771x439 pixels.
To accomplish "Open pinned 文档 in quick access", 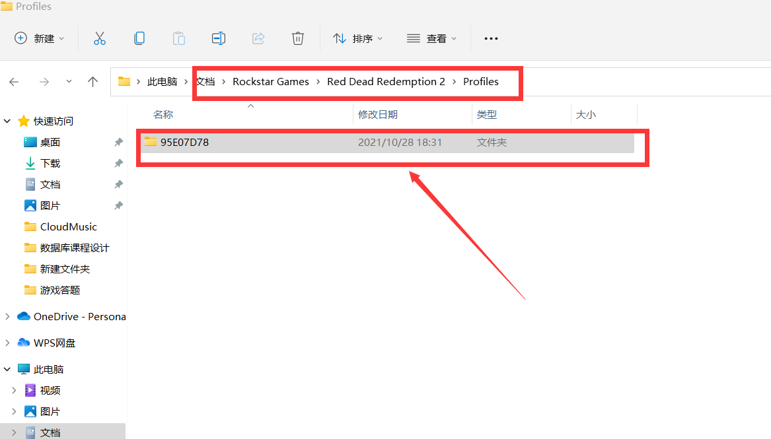I will click(x=50, y=185).
